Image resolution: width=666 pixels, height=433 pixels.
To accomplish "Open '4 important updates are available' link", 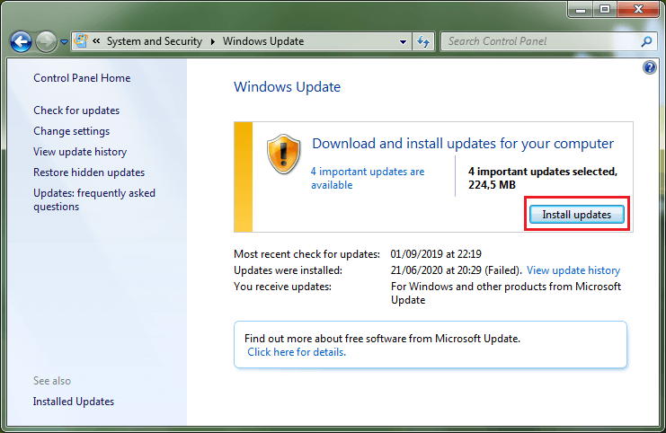I will (x=368, y=178).
